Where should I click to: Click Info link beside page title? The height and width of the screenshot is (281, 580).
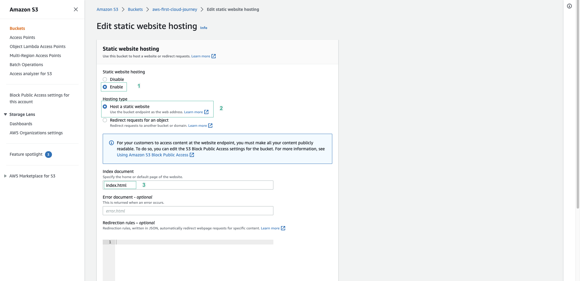(204, 28)
